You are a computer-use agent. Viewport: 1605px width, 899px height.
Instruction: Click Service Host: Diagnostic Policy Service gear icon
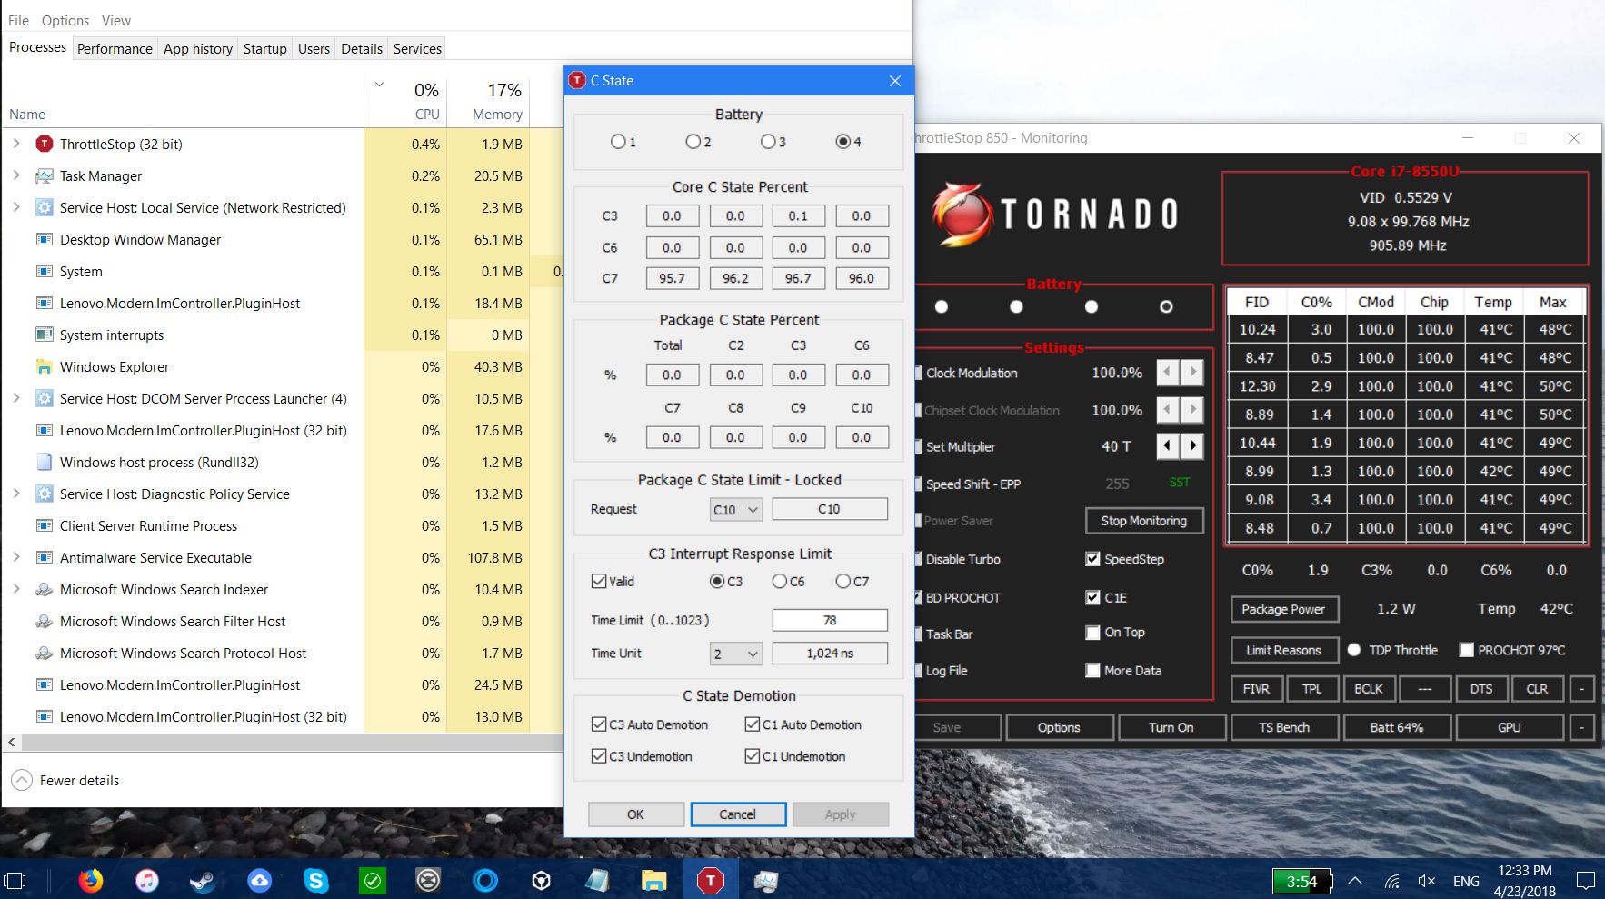coord(44,494)
